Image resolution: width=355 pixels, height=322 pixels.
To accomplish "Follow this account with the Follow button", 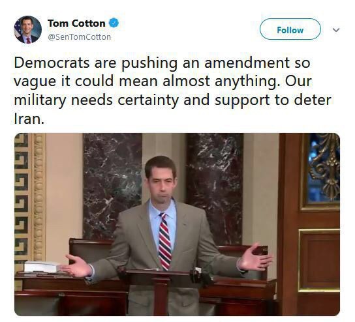I will pos(290,29).
